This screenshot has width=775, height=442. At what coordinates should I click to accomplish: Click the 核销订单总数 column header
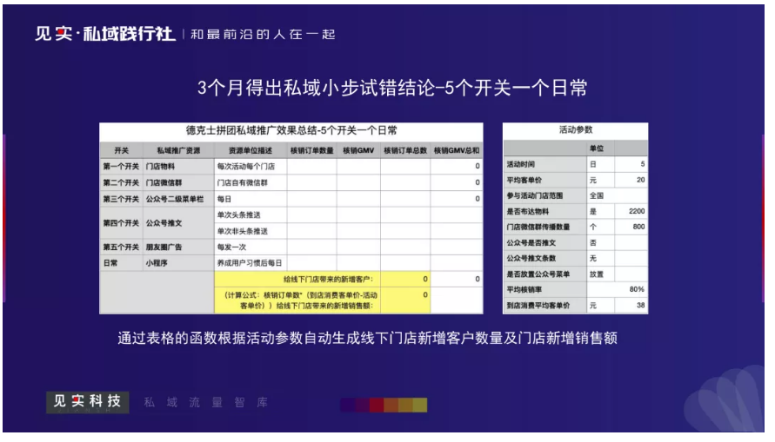click(405, 150)
